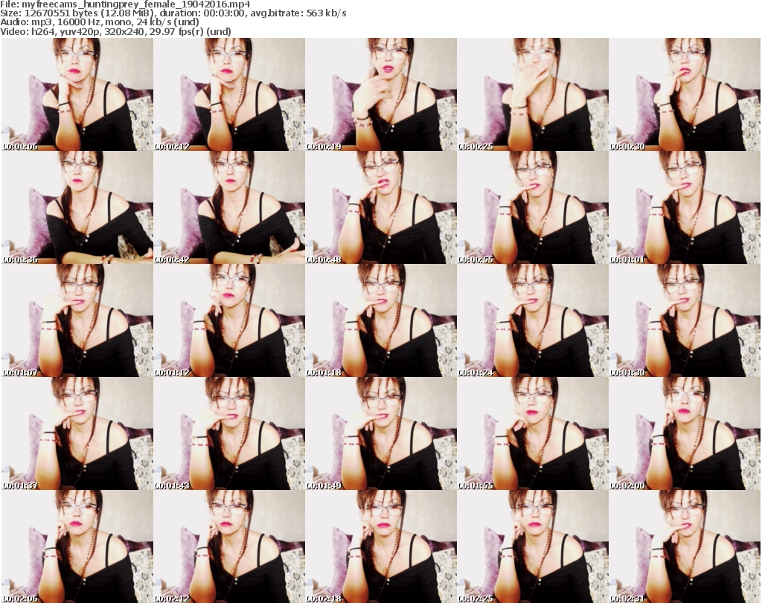Select the frame timestamped 00:00:12
The width and height of the screenshot is (762, 603).
click(229, 94)
